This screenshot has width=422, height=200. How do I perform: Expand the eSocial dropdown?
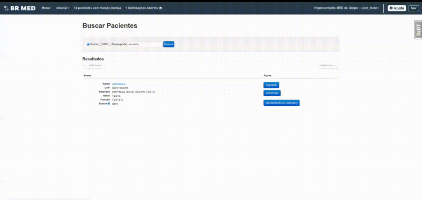tap(63, 8)
